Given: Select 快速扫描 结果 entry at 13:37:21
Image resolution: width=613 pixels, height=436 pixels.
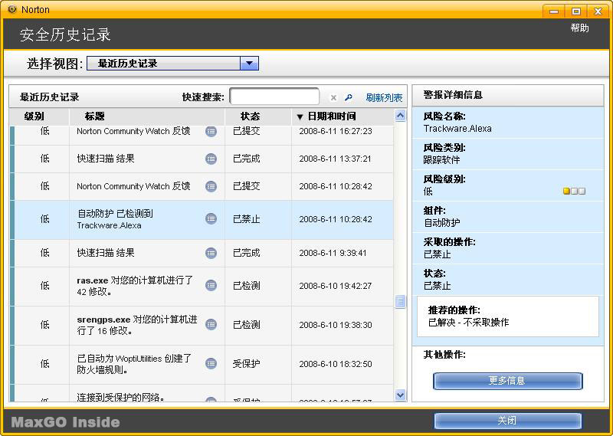Looking at the screenshot, I should [x=202, y=159].
